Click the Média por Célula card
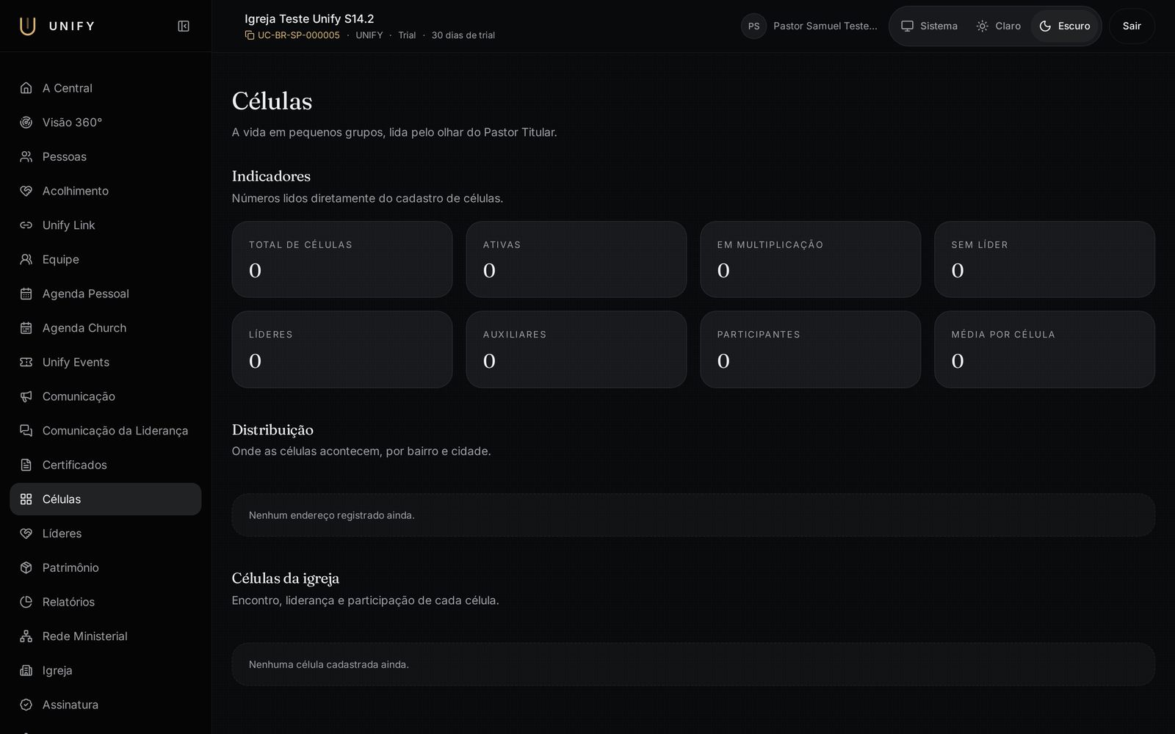 pyautogui.click(x=1044, y=349)
